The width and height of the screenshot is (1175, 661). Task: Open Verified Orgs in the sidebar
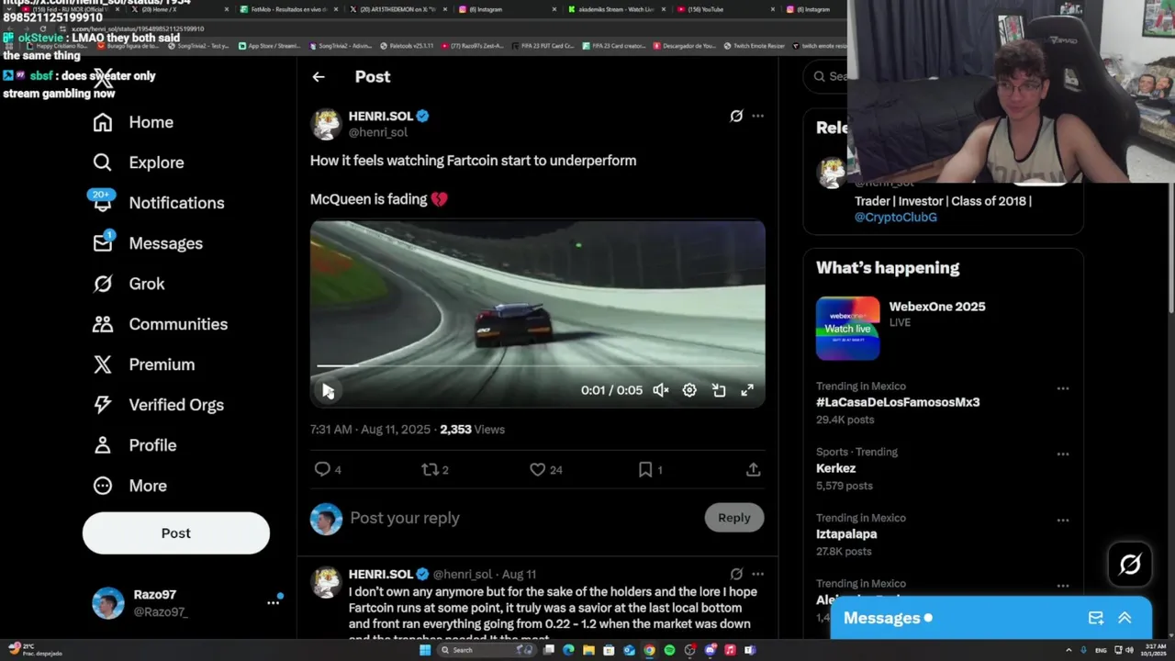point(158,405)
